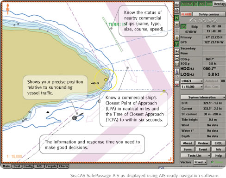Click the Overlay button
Image resolution: width=226 pixels, height=178 pixels.
point(219,4)
